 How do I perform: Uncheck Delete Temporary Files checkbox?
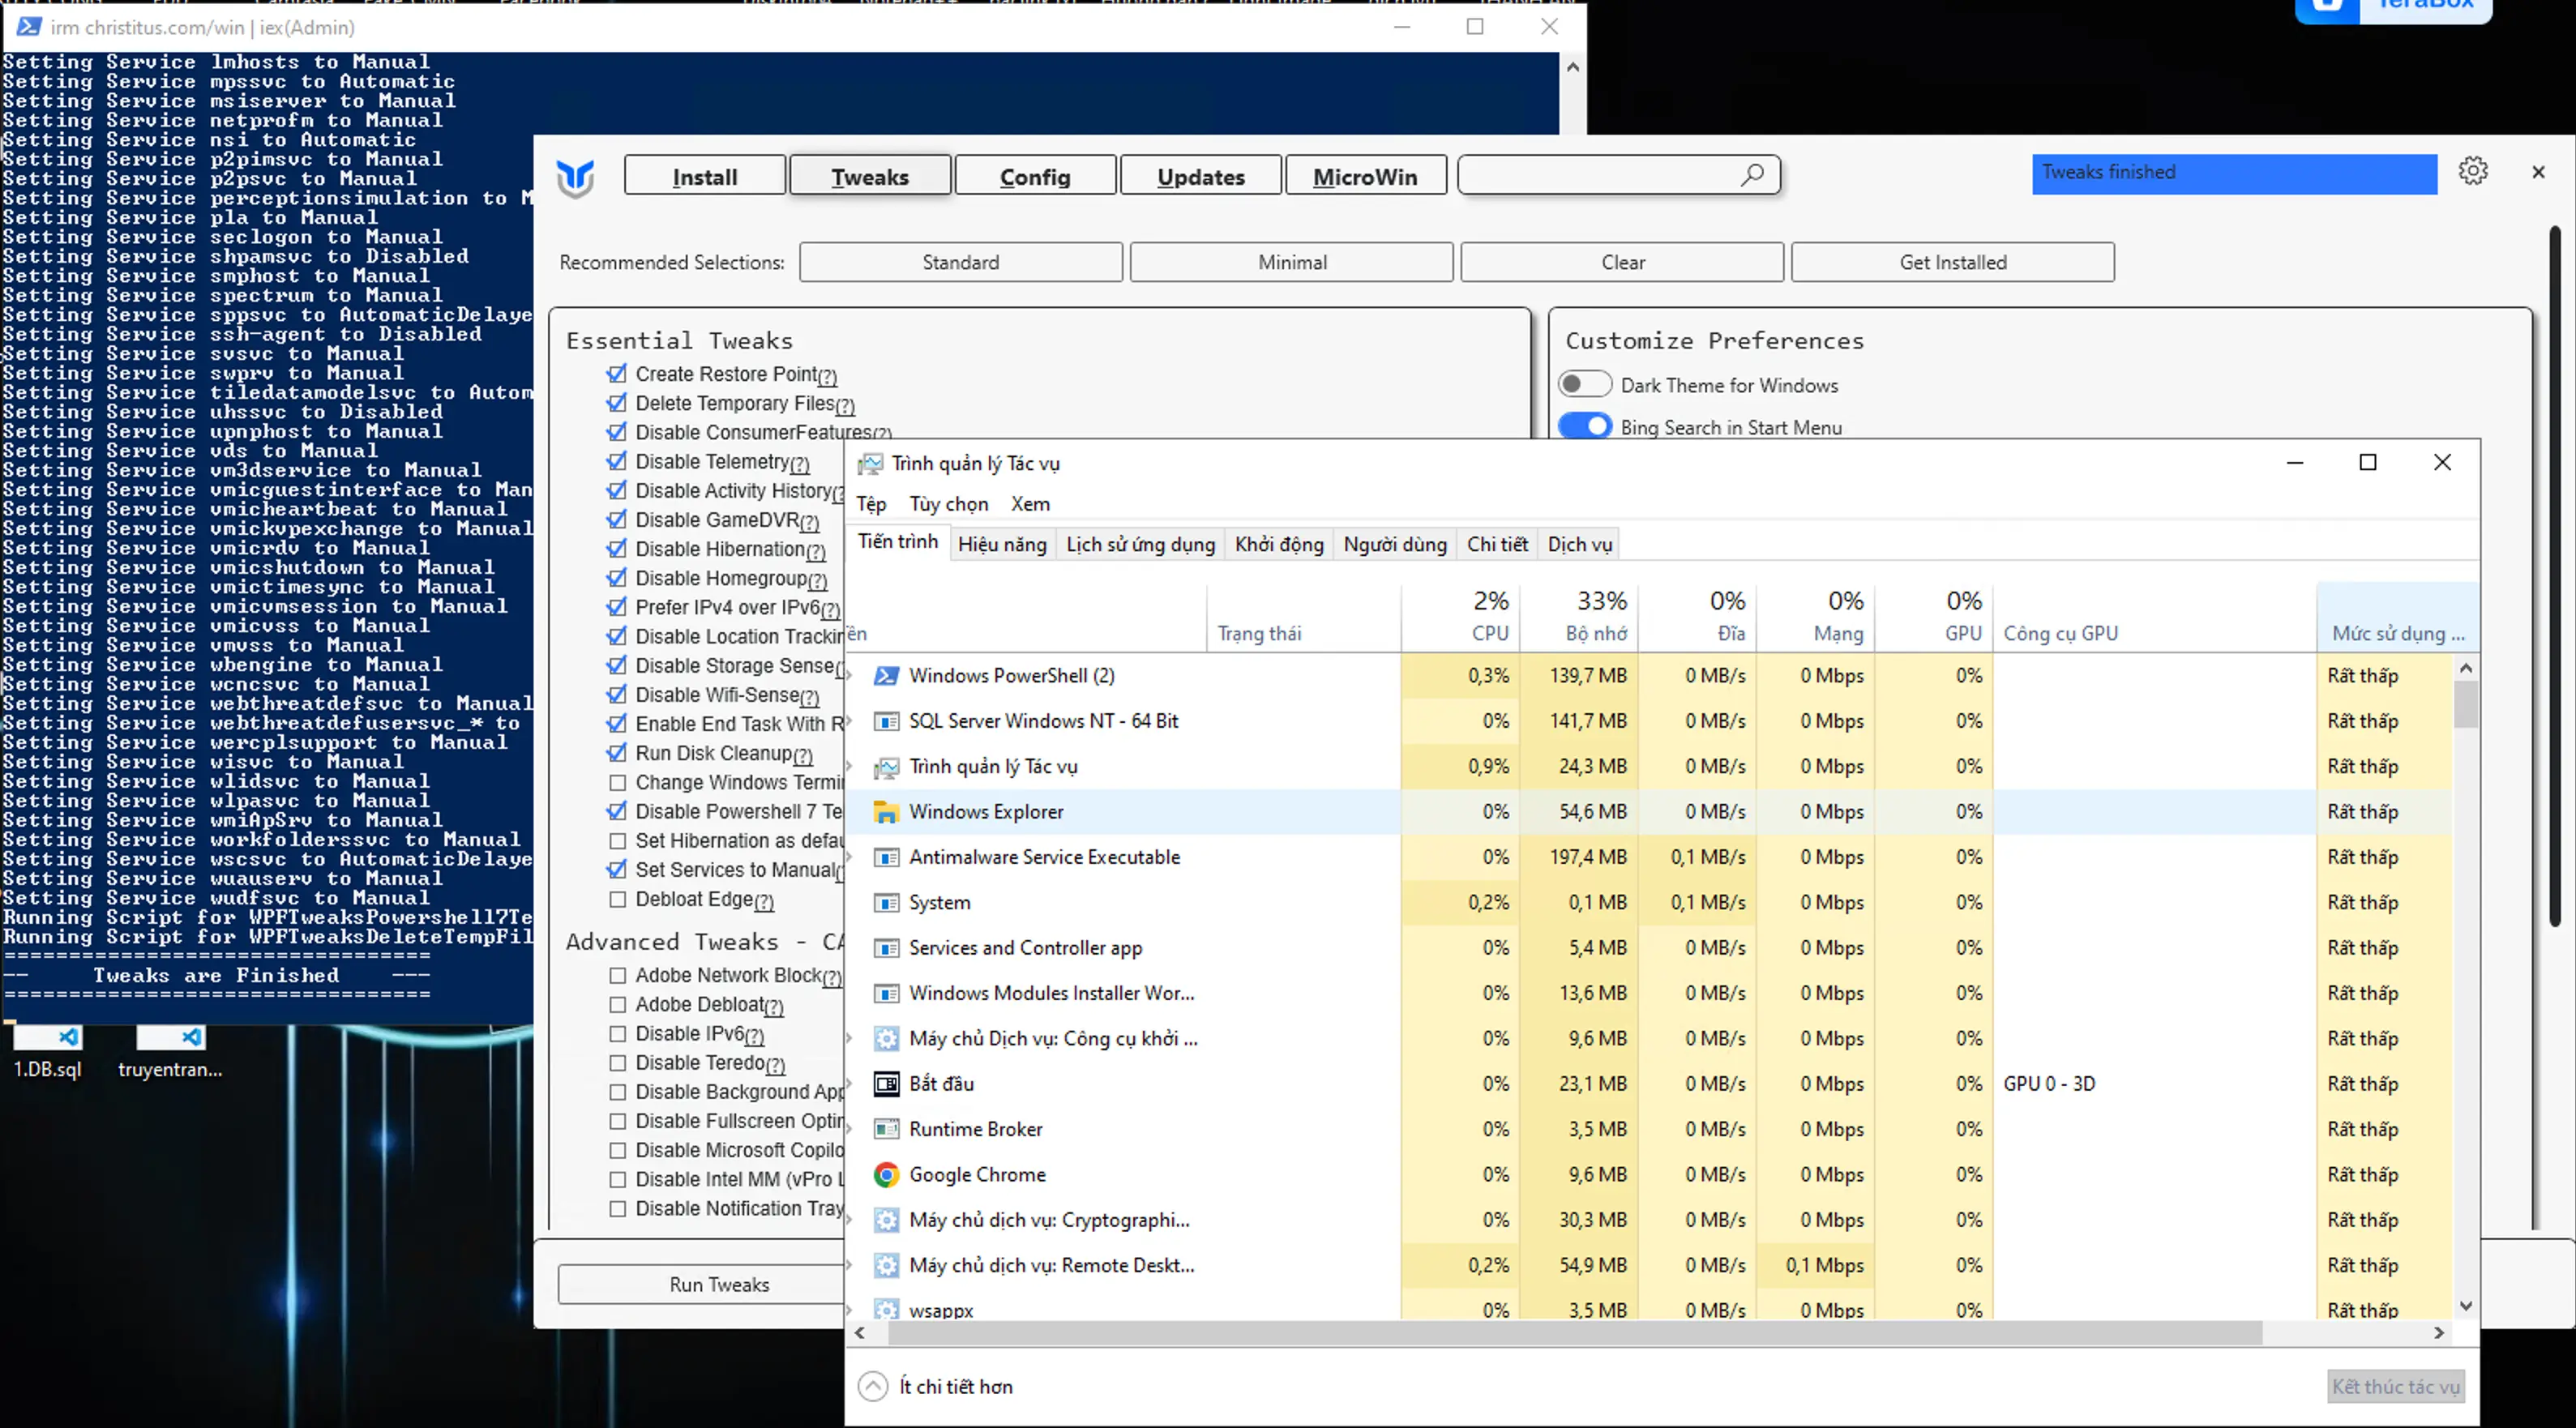pos(617,403)
